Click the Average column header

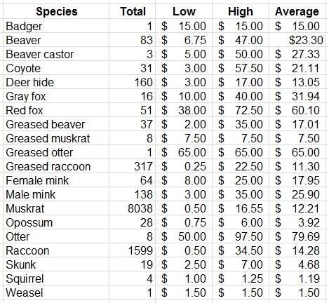(x=297, y=11)
